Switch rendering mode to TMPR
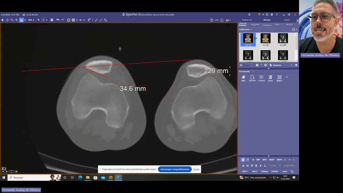The image size is (343, 193). (279, 160)
